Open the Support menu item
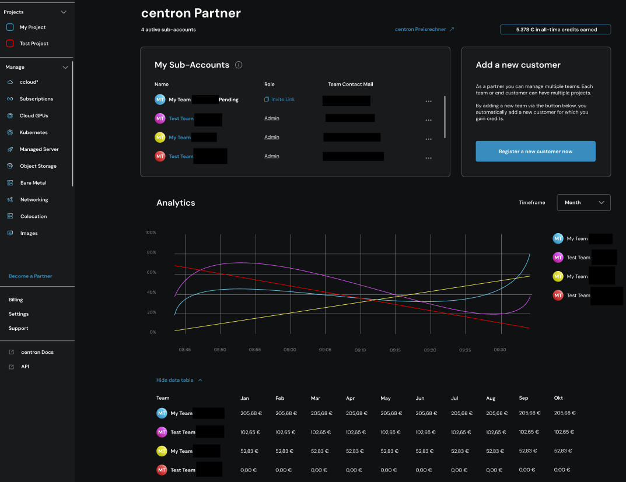 click(x=18, y=329)
